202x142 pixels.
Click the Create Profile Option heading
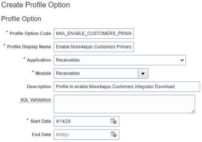pos(35,5)
